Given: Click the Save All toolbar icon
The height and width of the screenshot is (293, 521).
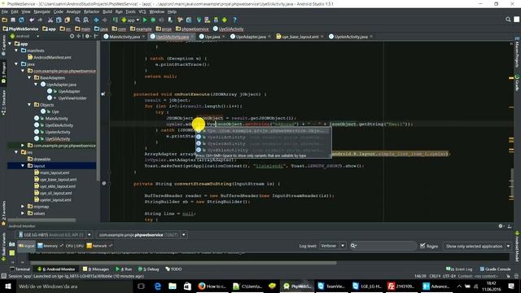Looking at the screenshot, I should 13,20.
